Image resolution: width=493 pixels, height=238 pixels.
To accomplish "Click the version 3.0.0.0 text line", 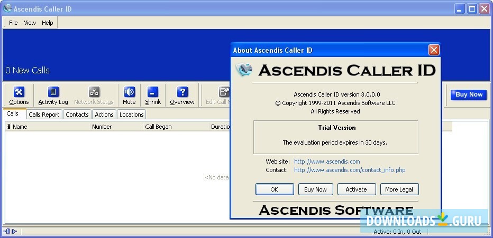I will coord(337,94).
